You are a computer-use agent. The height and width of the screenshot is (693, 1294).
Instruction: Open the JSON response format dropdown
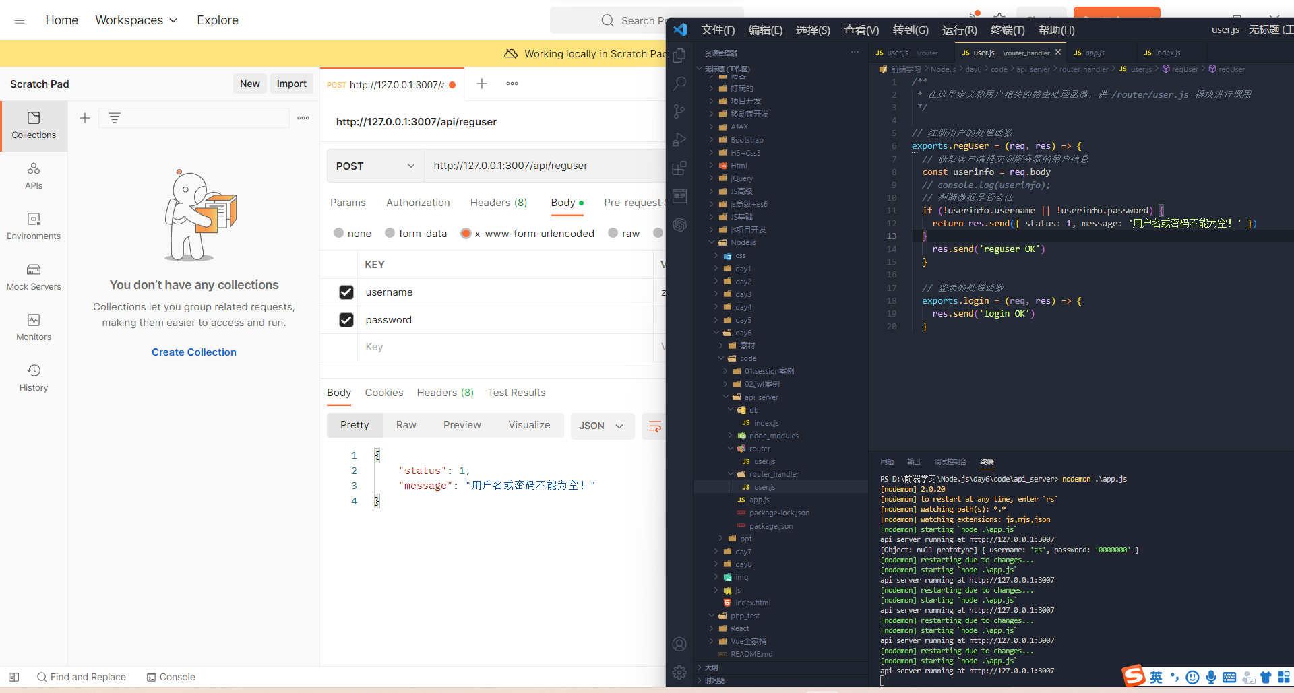[x=603, y=426]
